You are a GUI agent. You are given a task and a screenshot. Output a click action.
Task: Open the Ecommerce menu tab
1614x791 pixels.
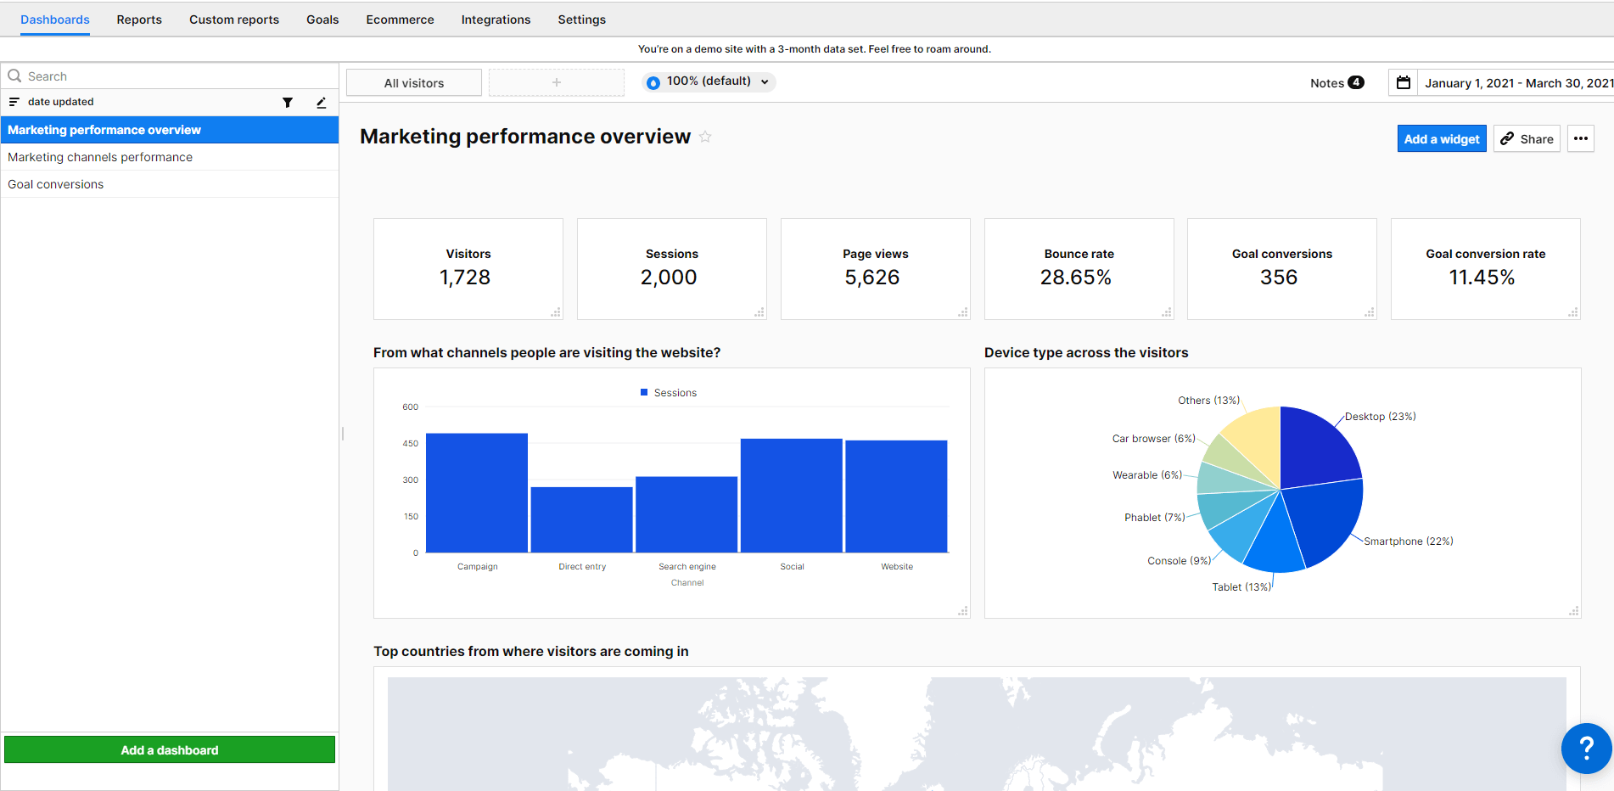(400, 20)
